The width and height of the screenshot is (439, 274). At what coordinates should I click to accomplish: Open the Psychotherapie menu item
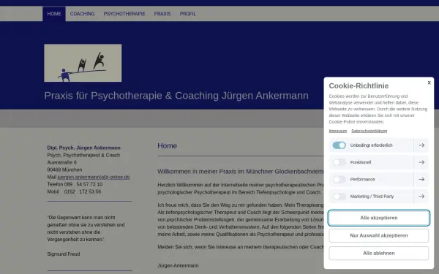[x=124, y=14]
